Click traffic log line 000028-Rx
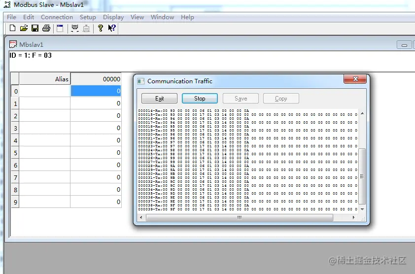 coord(194,166)
